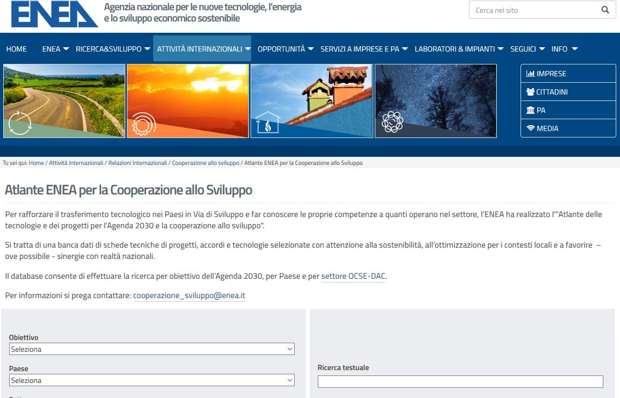Click the Ricerca testuale text field

point(460,381)
